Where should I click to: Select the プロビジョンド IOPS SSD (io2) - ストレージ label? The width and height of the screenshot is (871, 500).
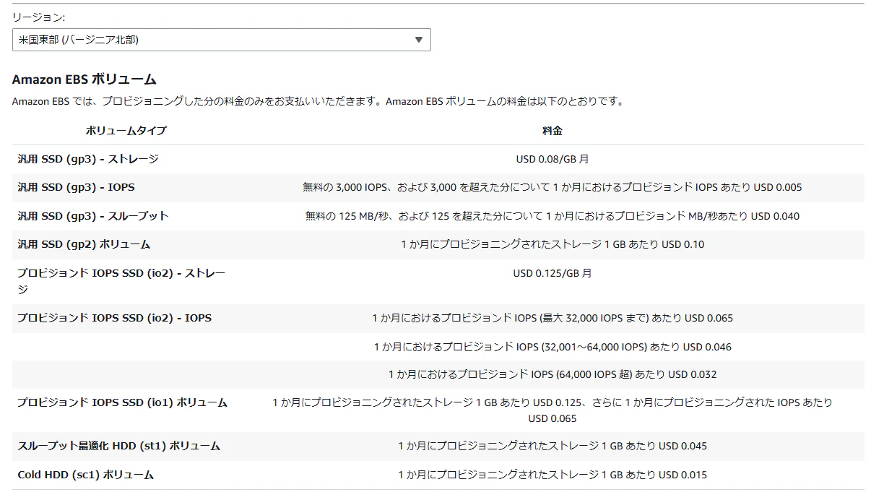(121, 281)
